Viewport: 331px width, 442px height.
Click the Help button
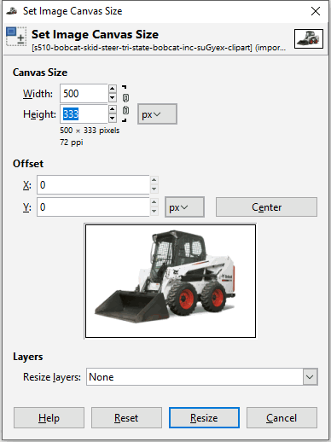pyautogui.click(x=49, y=417)
